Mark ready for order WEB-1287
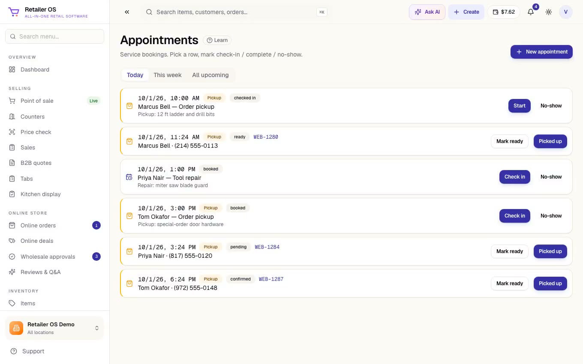 (x=510, y=283)
